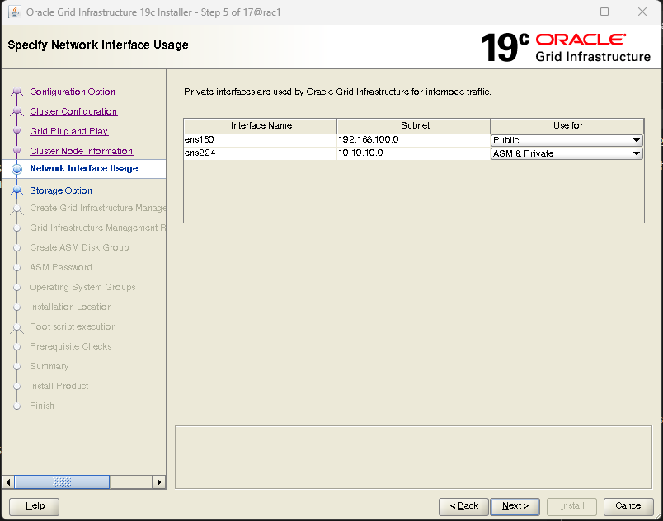Select the ens224 interface name cell

point(261,153)
